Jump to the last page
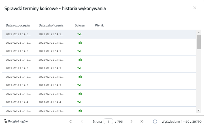This screenshot has width=204, height=125. (x=142, y=121)
